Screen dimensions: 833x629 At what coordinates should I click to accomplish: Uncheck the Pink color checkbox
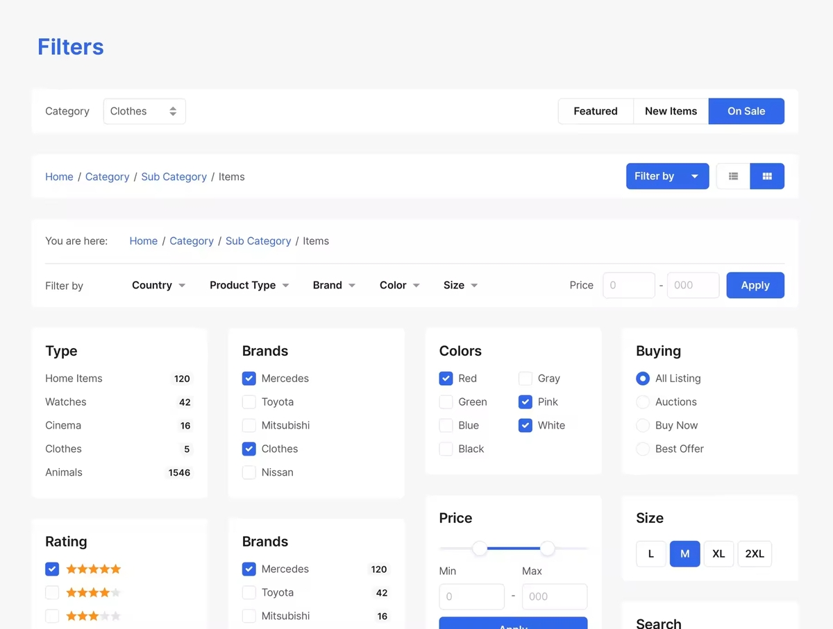click(x=525, y=402)
